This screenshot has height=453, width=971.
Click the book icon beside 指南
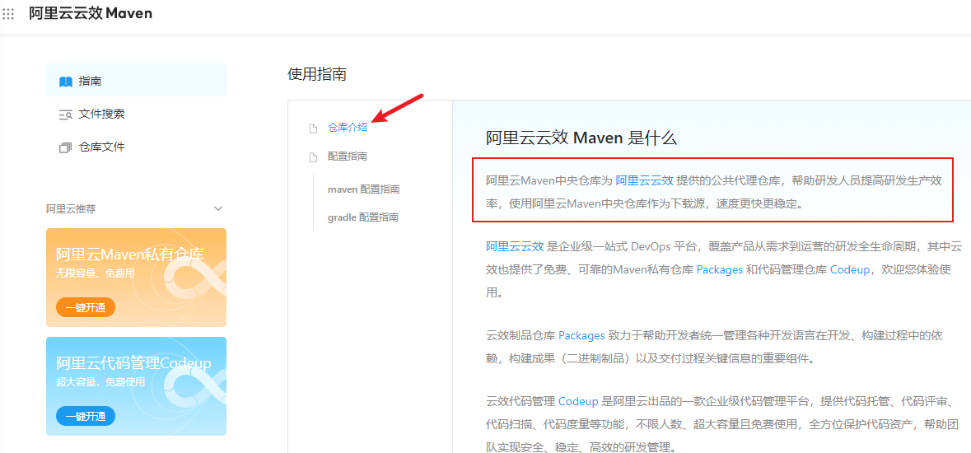coord(66,82)
